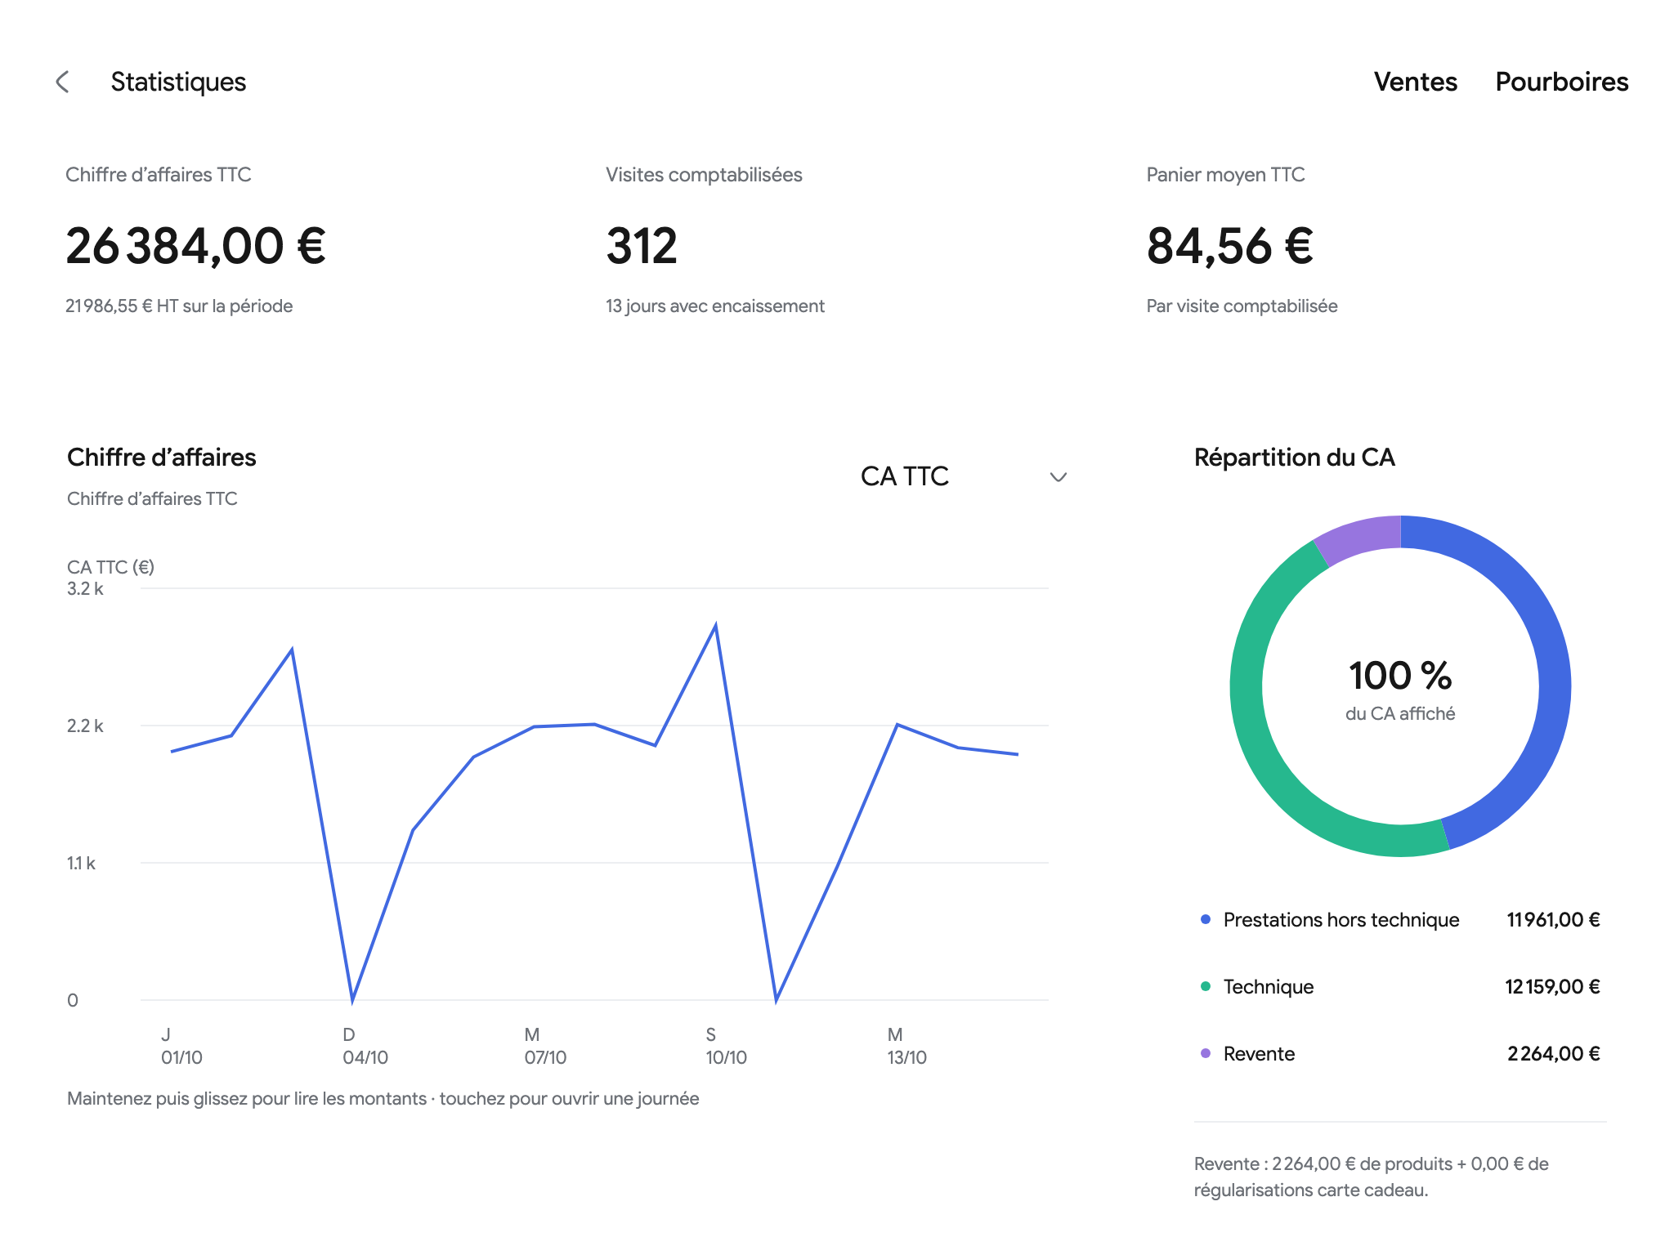Open the 07/10 day on the chart

(534, 726)
